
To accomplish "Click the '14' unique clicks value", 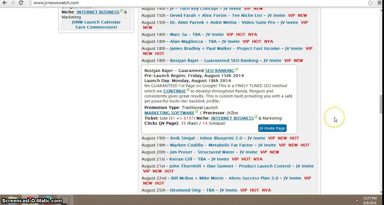I will pos(205,124).
